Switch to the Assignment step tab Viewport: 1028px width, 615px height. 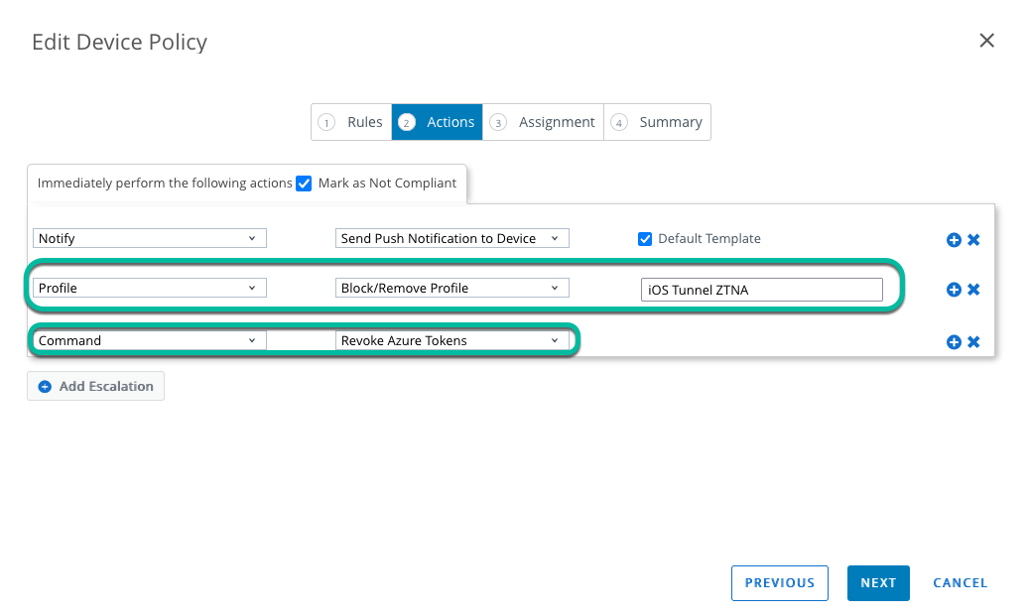click(544, 122)
